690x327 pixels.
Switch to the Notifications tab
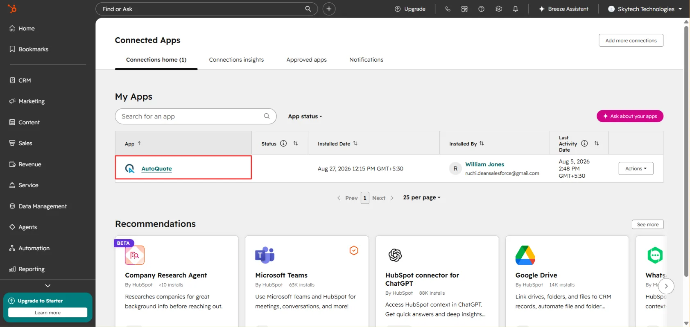click(366, 60)
